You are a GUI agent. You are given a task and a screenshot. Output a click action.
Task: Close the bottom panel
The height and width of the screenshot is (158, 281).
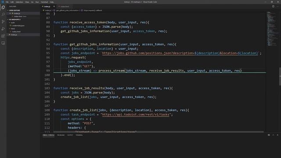point(278,135)
